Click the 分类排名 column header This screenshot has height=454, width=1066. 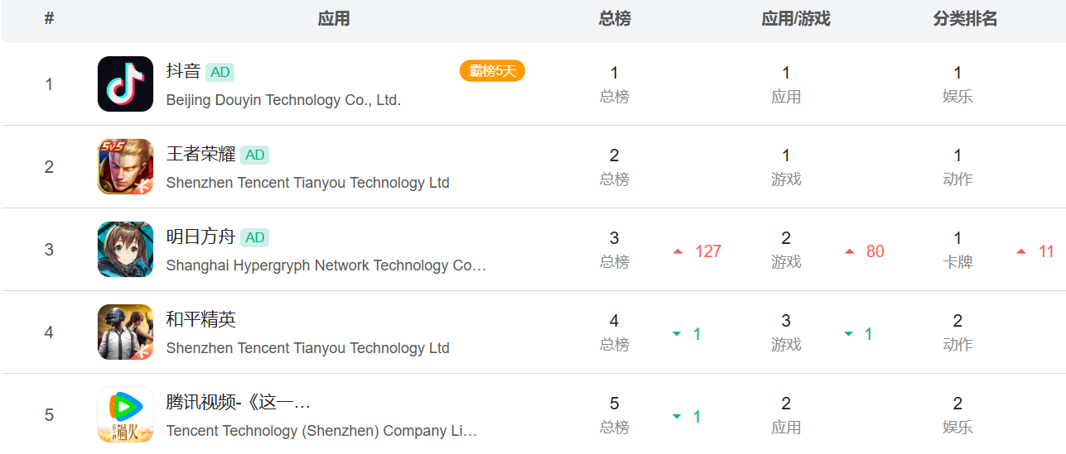coord(965,19)
